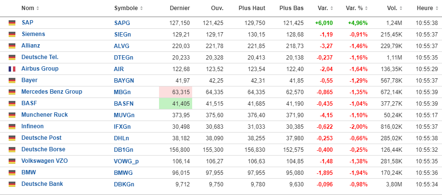Viewport: 442px width, 195px height.
Task: Click SAP's +4,96% change value
Action: pos(358,23)
